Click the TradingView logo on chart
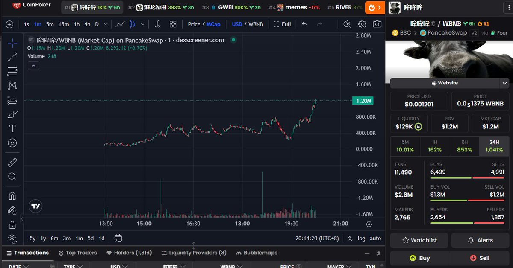Image resolution: width=513 pixels, height=268 pixels. click(x=36, y=206)
